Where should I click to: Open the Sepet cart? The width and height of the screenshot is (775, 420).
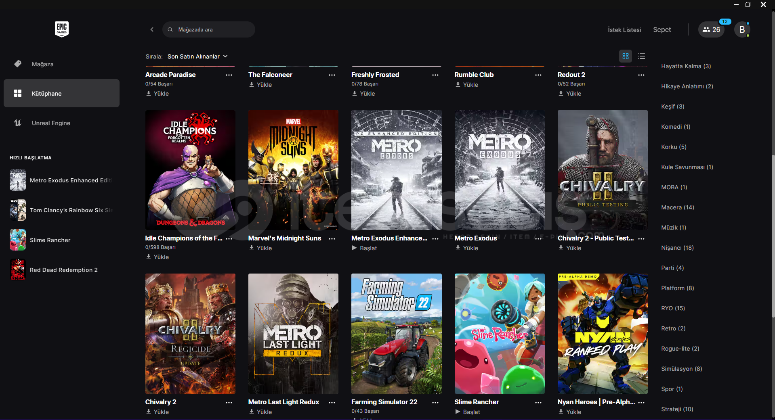(x=662, y=29)
